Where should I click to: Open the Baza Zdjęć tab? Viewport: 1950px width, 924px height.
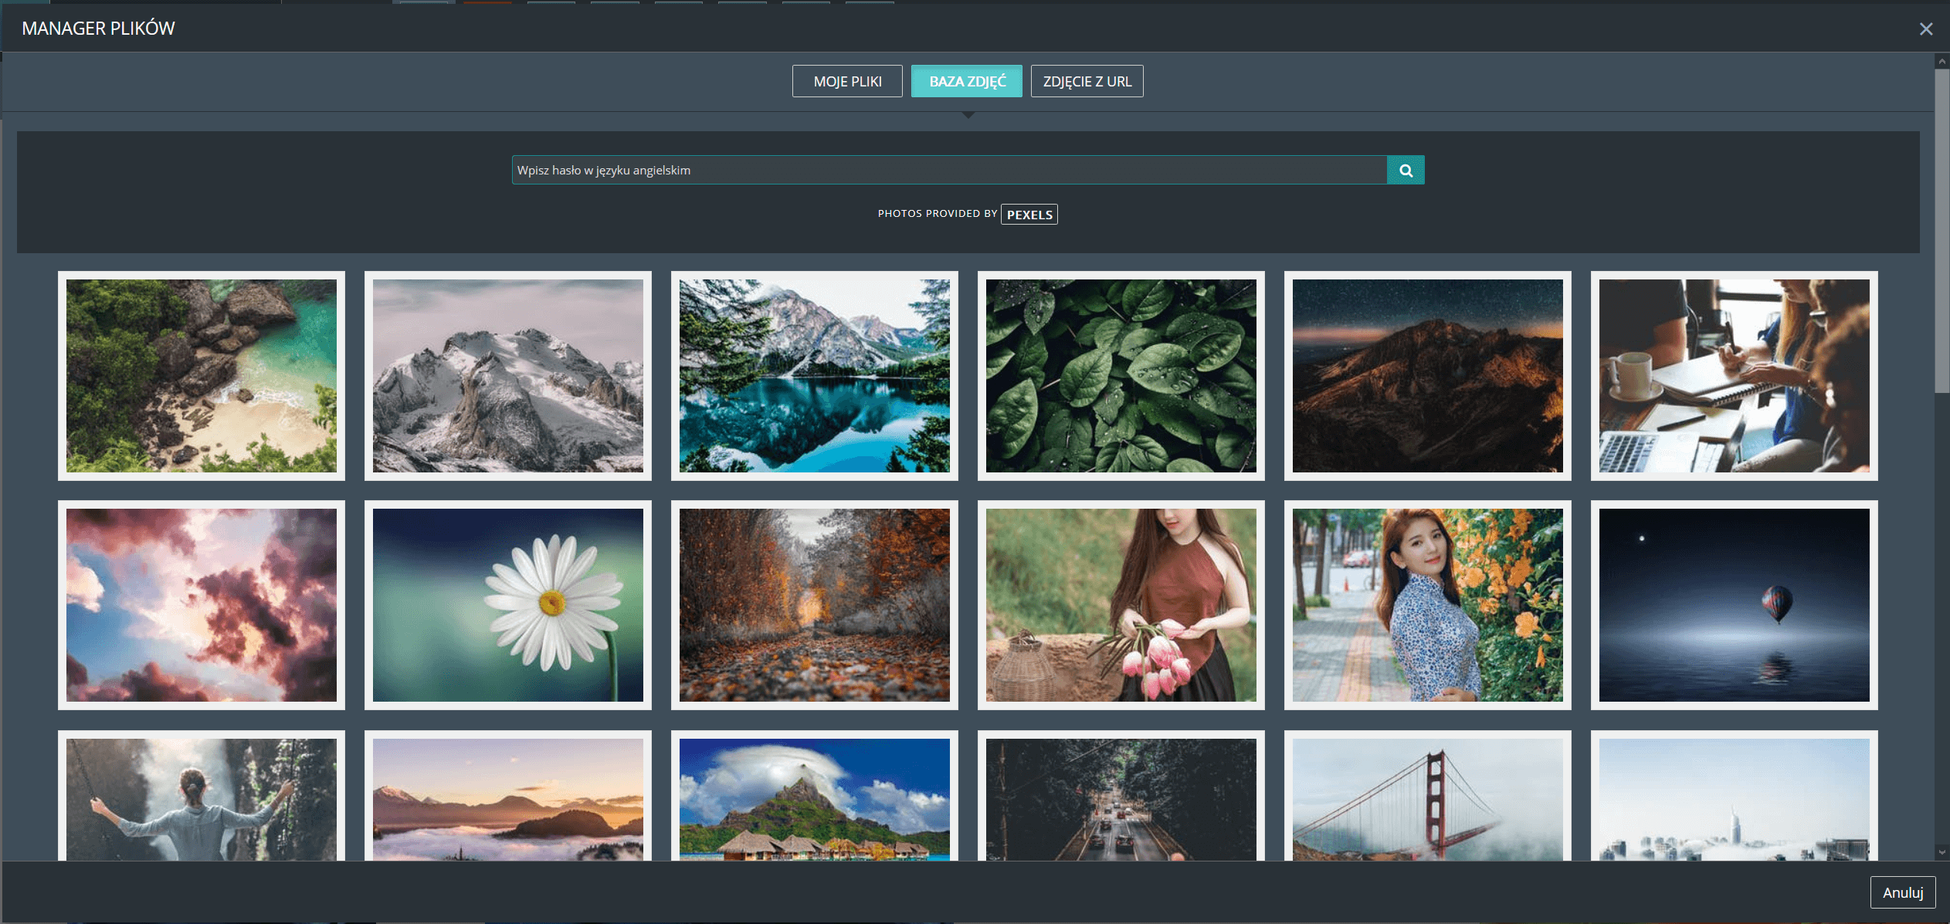[x=967, y=81]
